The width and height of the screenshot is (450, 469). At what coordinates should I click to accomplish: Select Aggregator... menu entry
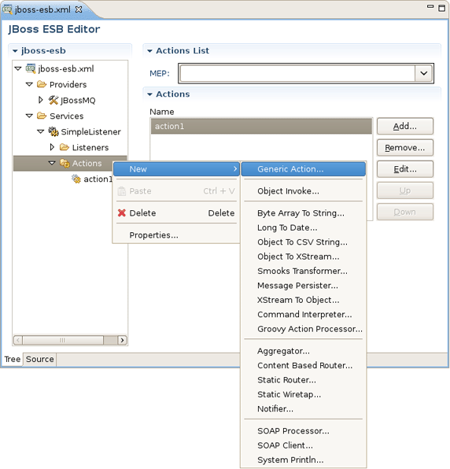[x=303, y=351]
